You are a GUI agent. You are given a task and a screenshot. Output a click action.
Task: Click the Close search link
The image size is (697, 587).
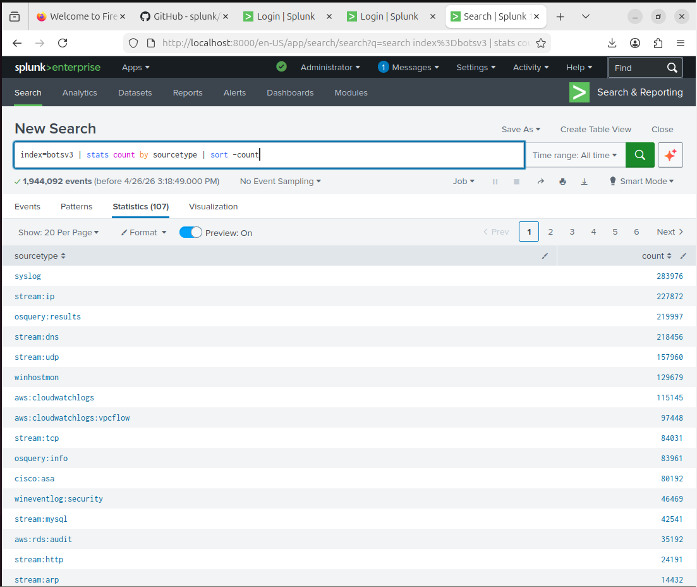pos(662,130)
